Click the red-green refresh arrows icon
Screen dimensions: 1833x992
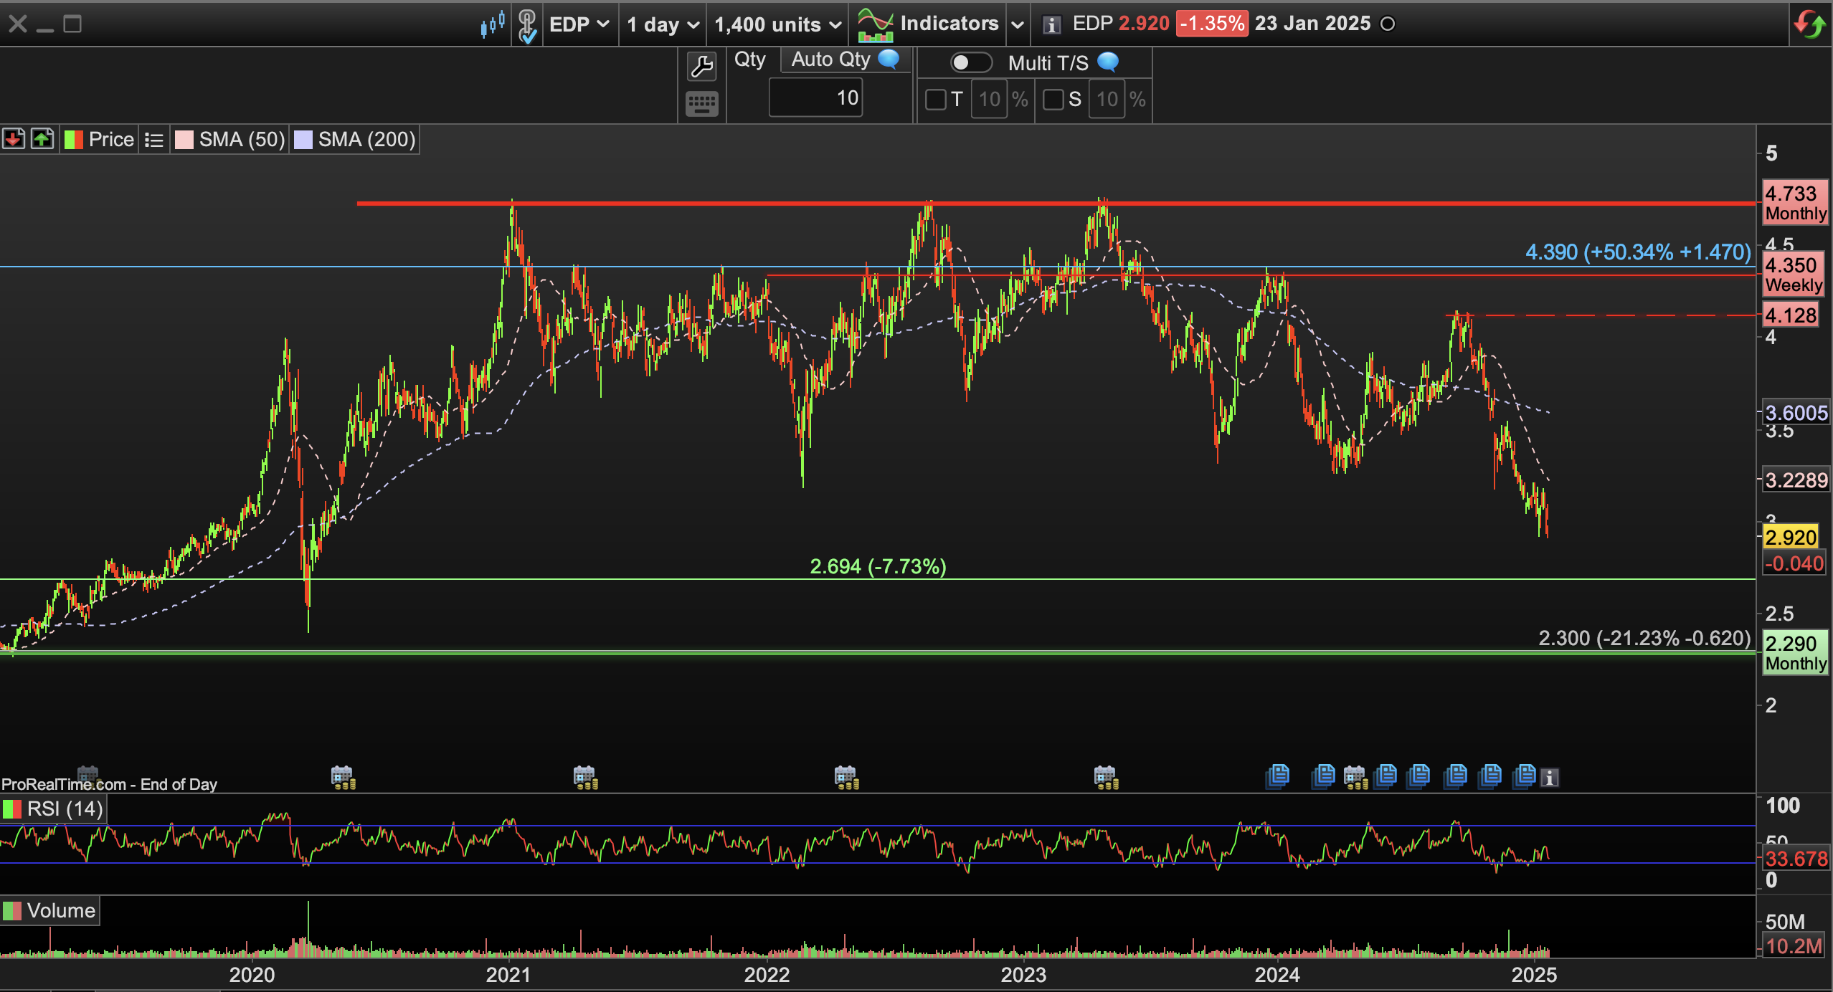click(x=1809, y=24)
